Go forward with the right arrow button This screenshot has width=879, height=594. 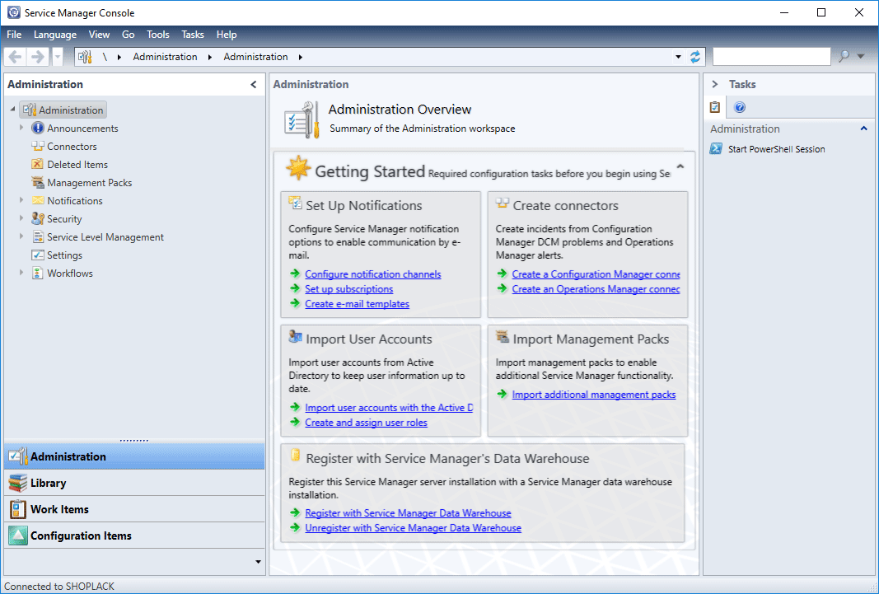pyautogui.click(x=38, y=57)
